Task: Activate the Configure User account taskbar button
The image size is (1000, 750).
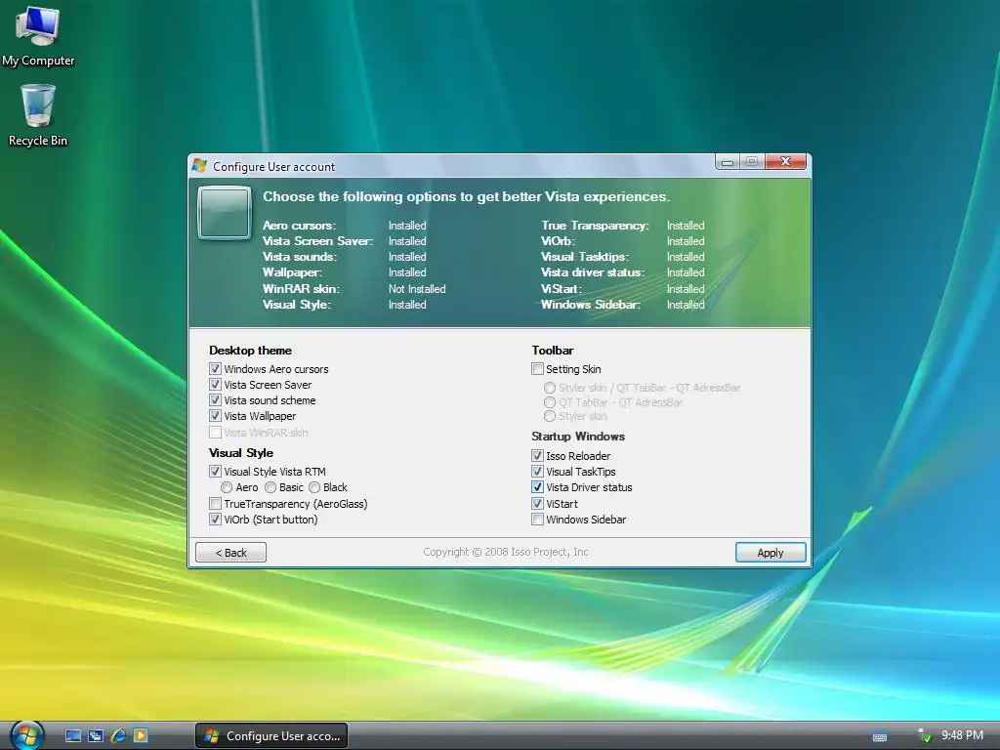Action: tap(271, 736)
